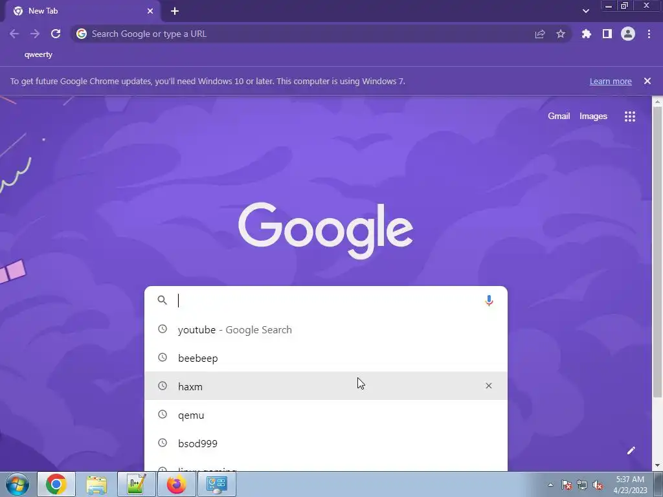Image resolution: width=663 pixels, height=497 pixels.
Task: Click the Learn more link
Action: coord(611,81)
